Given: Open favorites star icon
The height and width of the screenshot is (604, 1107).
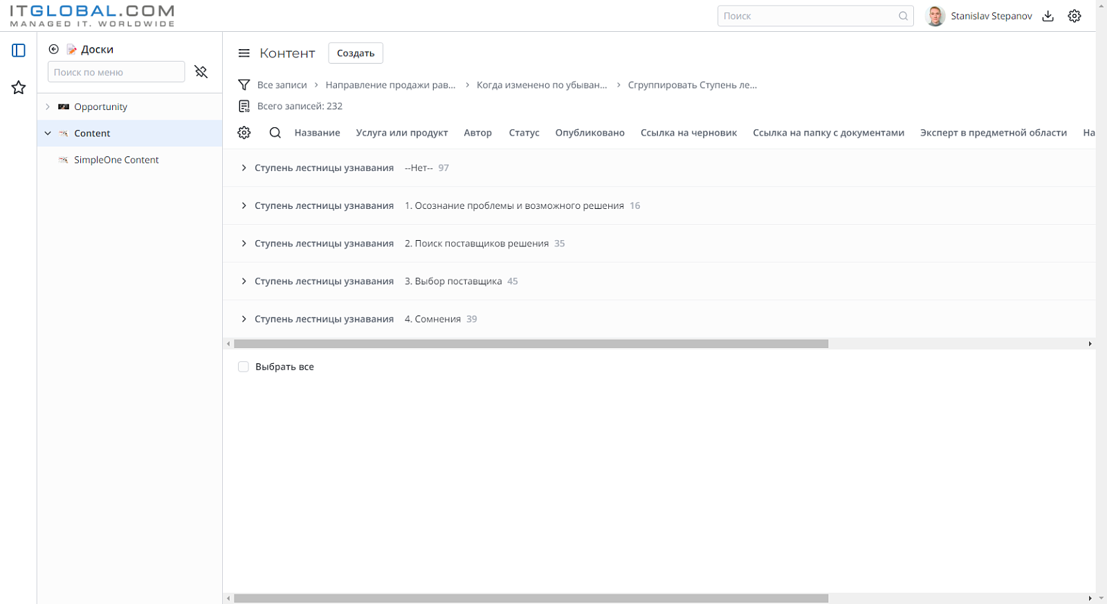Looking at the screenshot, I should point(19,87).
